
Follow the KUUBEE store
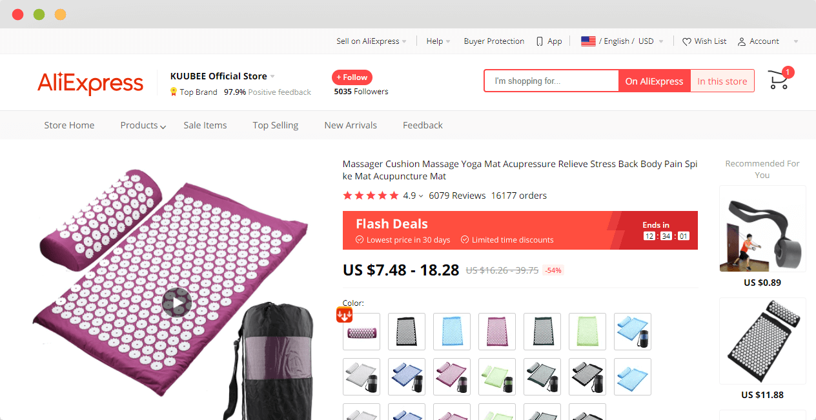(352, 77)
